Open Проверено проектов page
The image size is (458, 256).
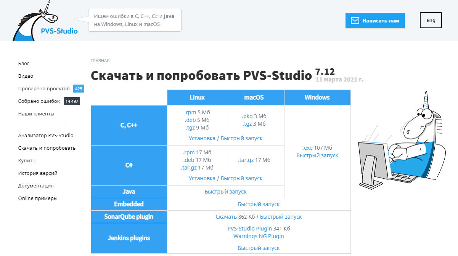[x=44, y=88]
